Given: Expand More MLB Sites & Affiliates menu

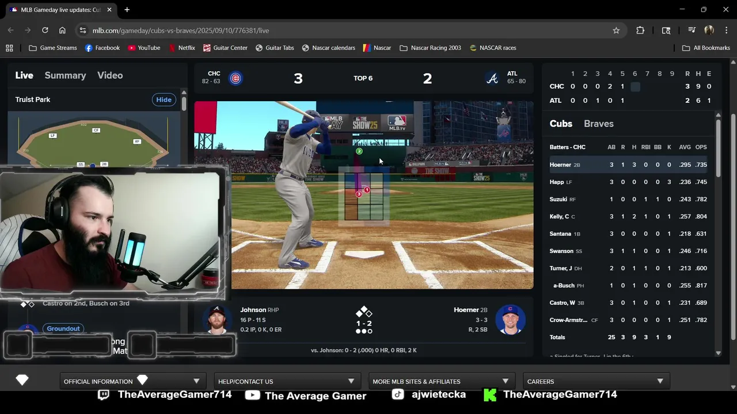Looking at the screenshot, I should tap(440, 381).
